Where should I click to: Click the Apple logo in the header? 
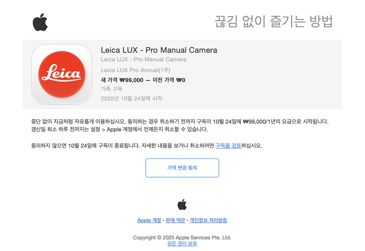(40, 22)
